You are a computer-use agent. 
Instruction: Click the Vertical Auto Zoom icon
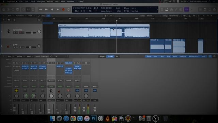(x=189, y=16)
